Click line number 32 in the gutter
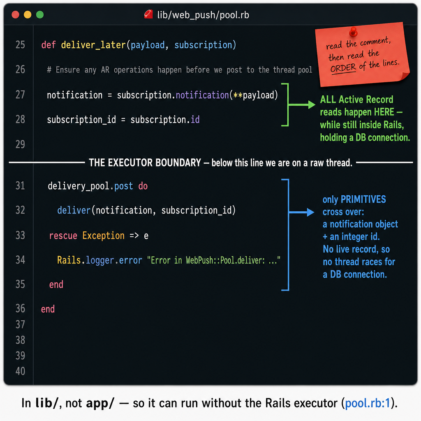 pyautogui.click(x=21, y=210)
